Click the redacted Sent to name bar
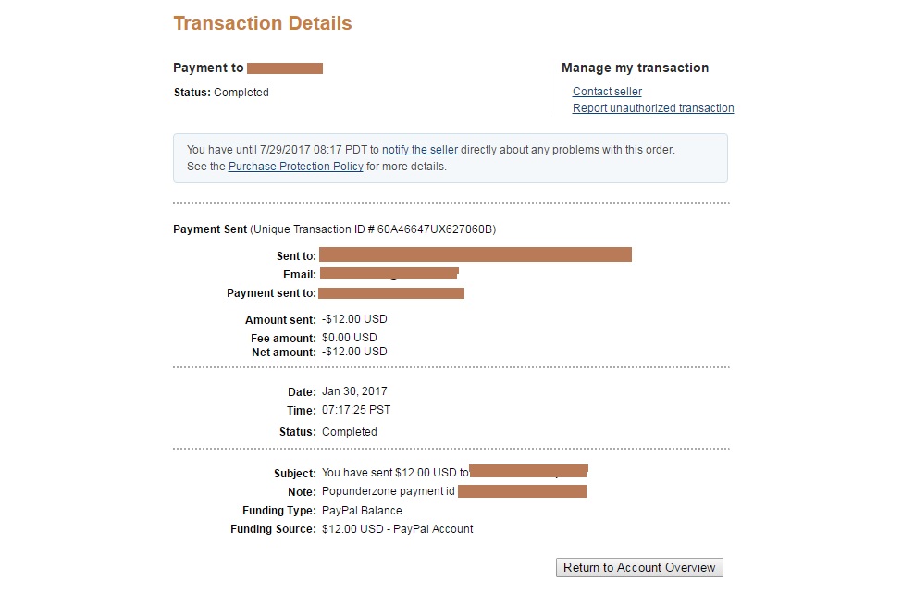Image resolution: width=902 pixels, height=594 pixels. point(476,254)
